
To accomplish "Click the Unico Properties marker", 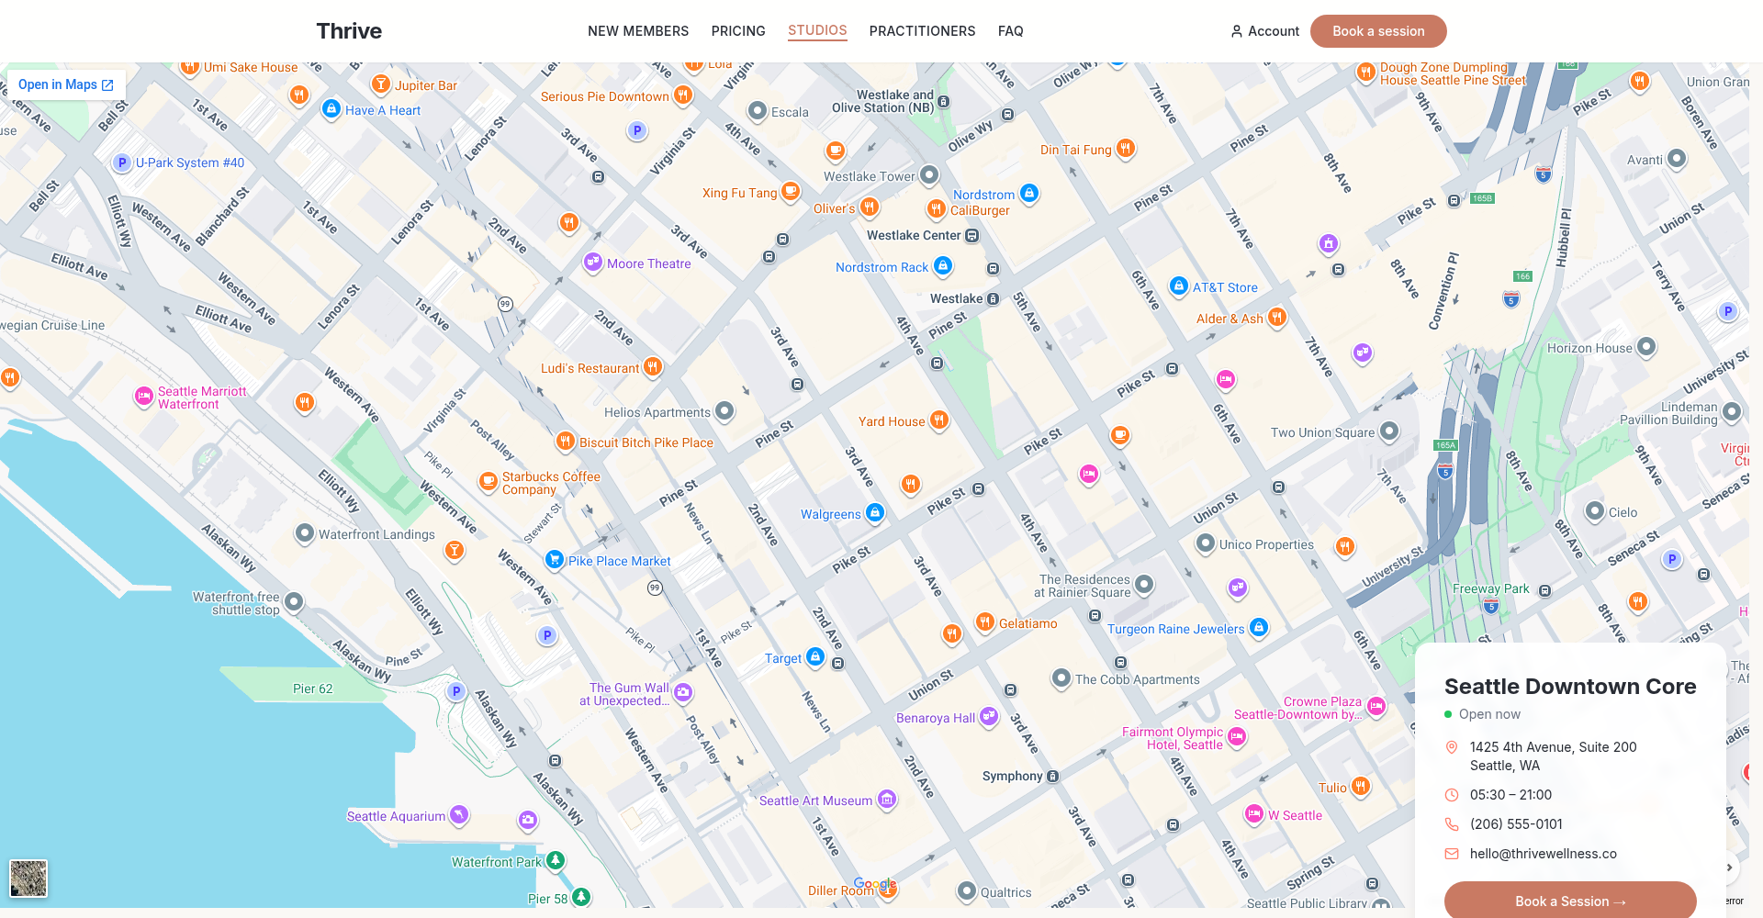I will coord(1206,543).
